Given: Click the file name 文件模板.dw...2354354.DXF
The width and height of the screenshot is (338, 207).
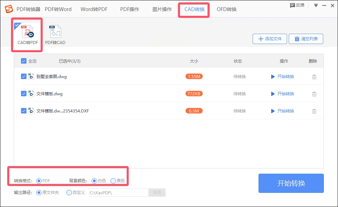Looking at the screenshot, I should 63,111.
